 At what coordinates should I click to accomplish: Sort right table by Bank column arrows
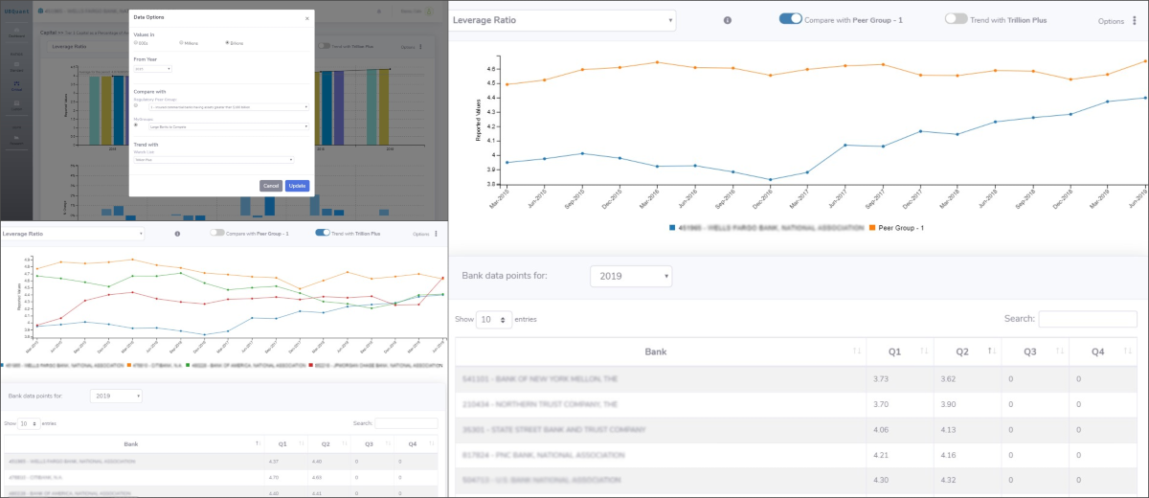tap(857, 351)
